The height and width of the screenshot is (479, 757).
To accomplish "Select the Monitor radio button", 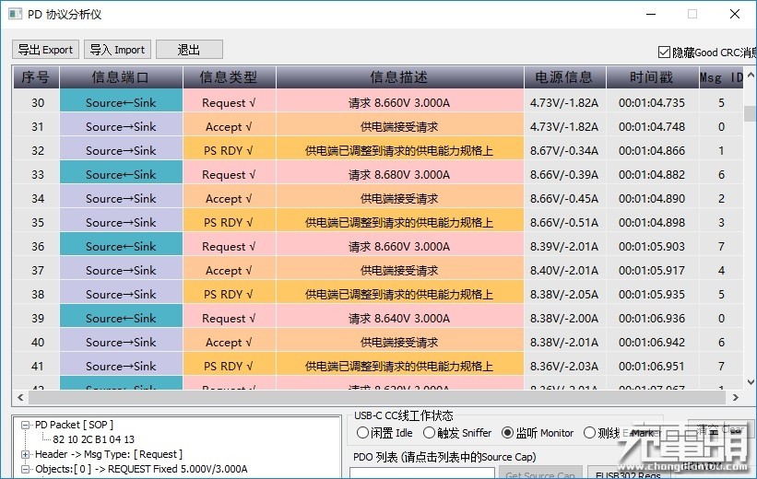I will pyautogui.click(x=507, y=433).
